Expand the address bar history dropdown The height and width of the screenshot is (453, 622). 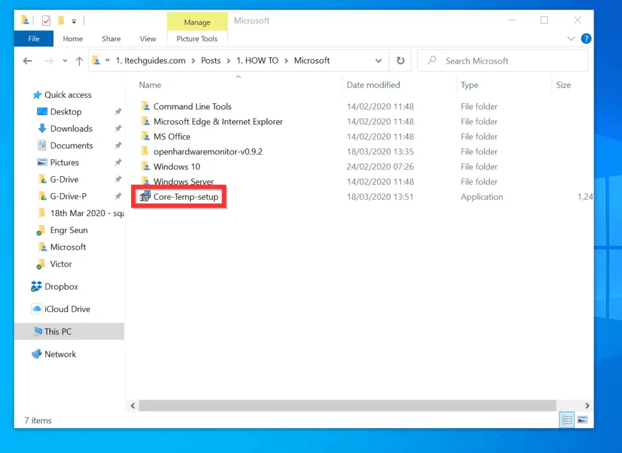(x=378, y=61)
